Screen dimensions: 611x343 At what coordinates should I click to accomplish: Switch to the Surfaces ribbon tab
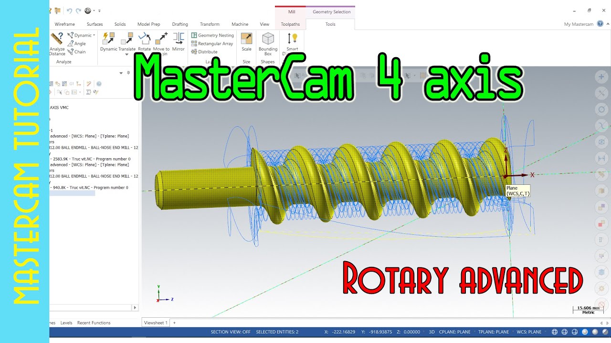95,24
